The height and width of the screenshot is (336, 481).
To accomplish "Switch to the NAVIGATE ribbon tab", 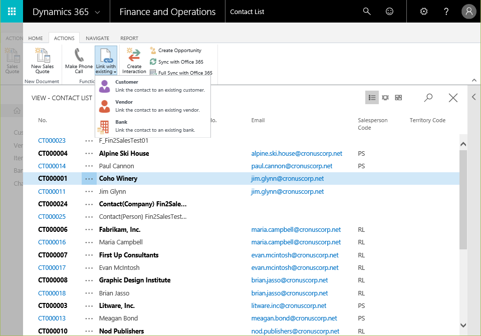I will [98, 39].
